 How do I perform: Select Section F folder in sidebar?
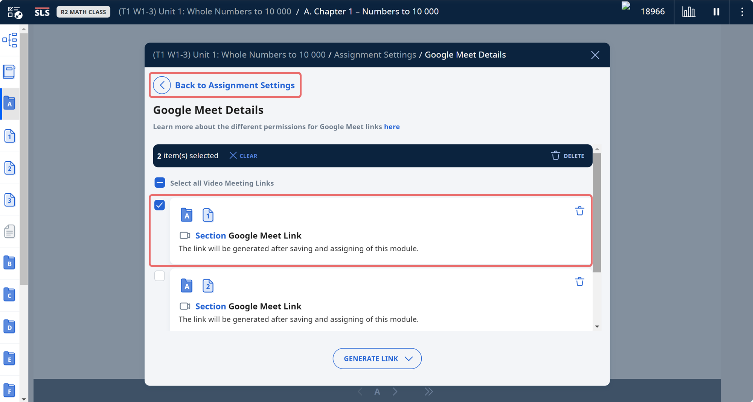point(9,391)
